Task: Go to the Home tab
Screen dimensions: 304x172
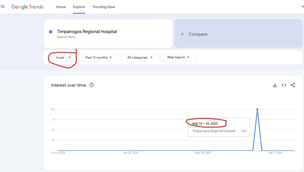Action: (61, 7)
